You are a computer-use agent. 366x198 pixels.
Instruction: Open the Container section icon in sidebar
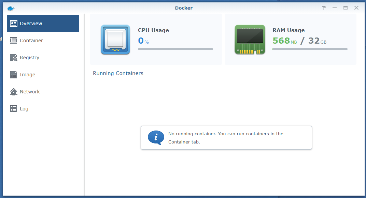point(14,41)
